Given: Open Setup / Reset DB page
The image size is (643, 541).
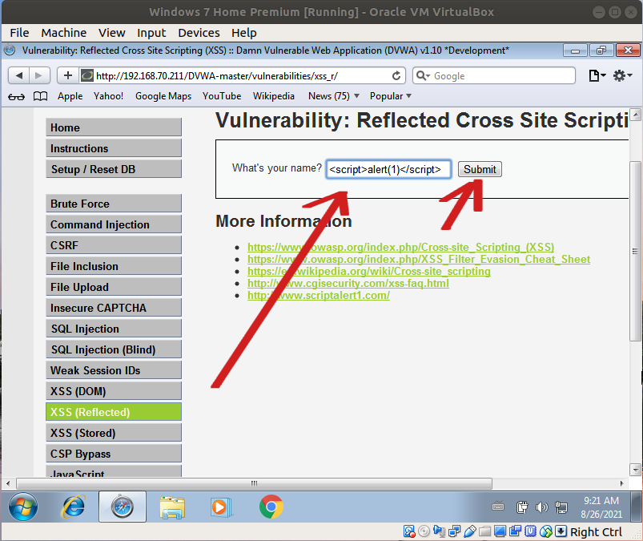Looking at the screenshot, I should coord(114,169).
